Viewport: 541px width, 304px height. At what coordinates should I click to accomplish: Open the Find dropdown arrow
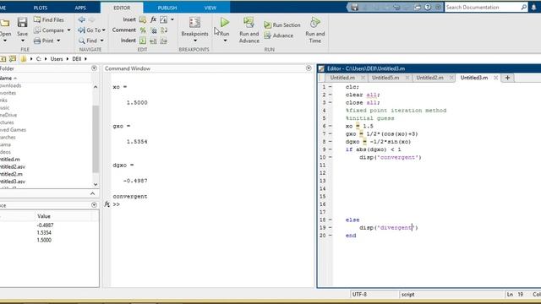click(x=101, y=41)
